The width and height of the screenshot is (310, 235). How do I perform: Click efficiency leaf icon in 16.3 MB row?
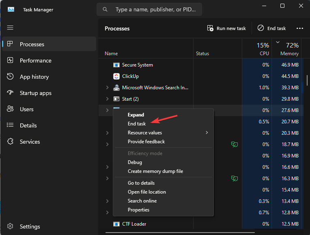[x=234, y=179]
